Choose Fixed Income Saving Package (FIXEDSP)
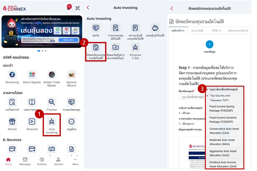Image resolution: width=257 pixels, height=171 pixels. tap(222, 108)
